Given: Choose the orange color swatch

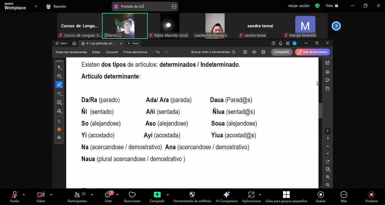Looking at the screenshot, I should coord(59,130).
